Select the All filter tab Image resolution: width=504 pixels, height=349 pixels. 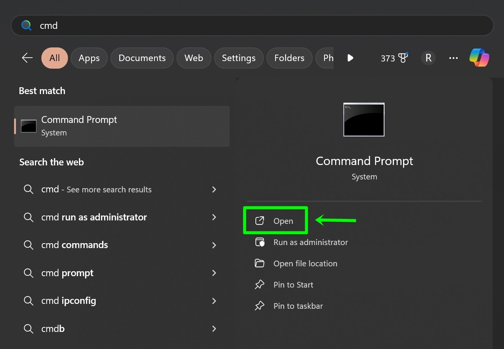click(55, 58)
